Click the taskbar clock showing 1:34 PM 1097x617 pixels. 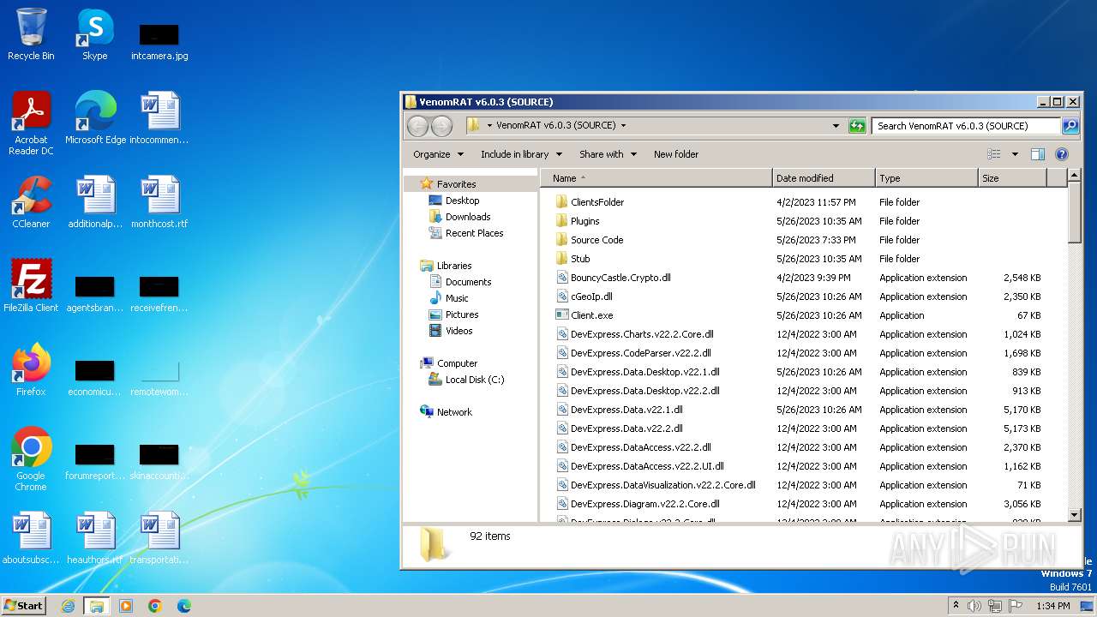coord(1052,606)
